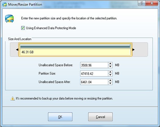Click the right black partition handle arrow
Screen dimensions: 160x127
coord(133,50)
